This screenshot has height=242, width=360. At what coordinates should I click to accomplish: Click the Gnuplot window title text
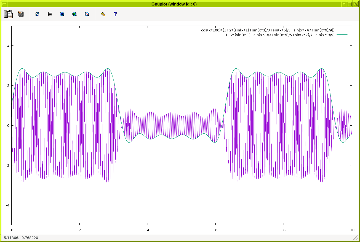pyautogui.click(x=174, y=4)
